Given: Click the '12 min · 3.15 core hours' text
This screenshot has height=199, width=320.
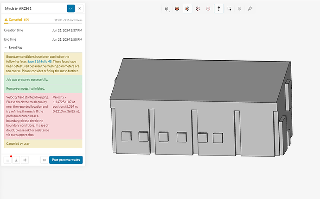Looking at the screenshot, I should click(68, 20).
